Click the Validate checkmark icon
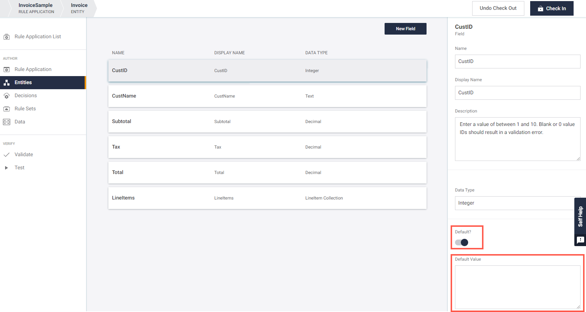The width and height of the screenshot is (586, 312). click(7, 155)
